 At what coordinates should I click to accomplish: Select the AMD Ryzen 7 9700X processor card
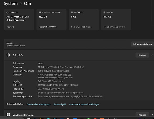(19, 20)
